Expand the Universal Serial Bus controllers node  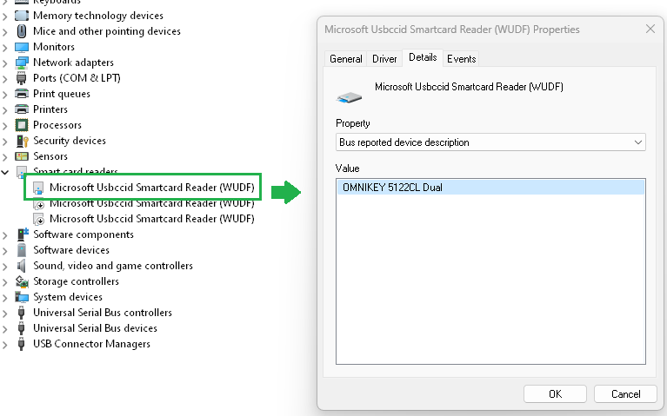tap(7, 313)
